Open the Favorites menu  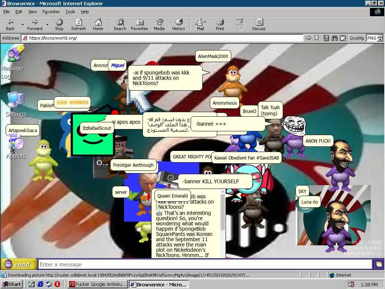point(51,12)
